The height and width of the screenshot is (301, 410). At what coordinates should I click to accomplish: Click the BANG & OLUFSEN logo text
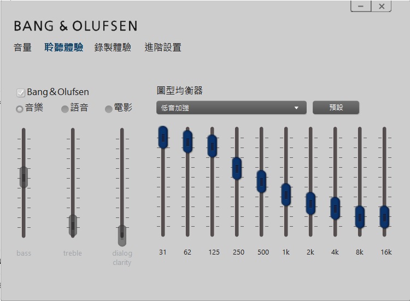coord(75,26)
